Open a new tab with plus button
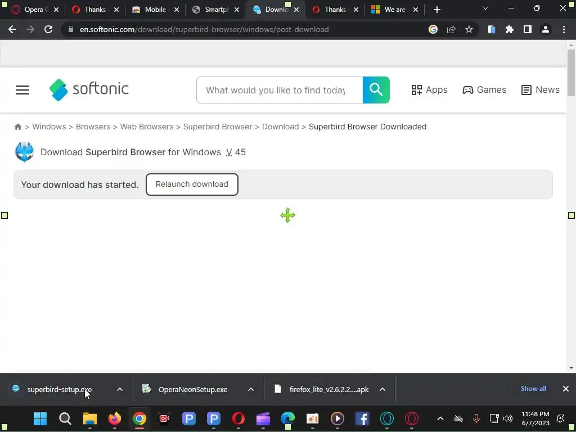 click(436, 10)
